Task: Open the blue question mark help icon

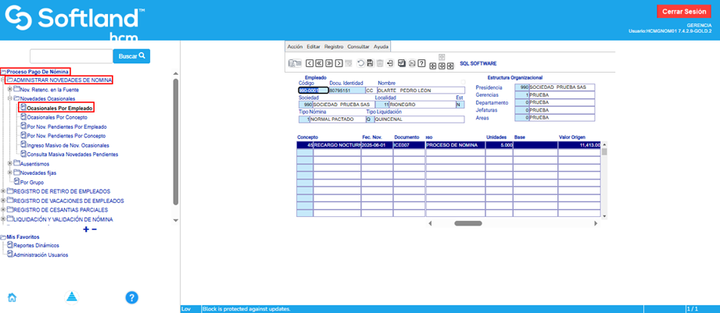Action: click(132, 297)
